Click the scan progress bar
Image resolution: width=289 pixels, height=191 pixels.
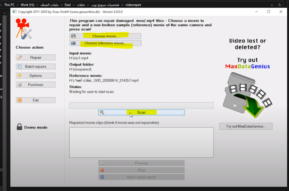[141, 105]
